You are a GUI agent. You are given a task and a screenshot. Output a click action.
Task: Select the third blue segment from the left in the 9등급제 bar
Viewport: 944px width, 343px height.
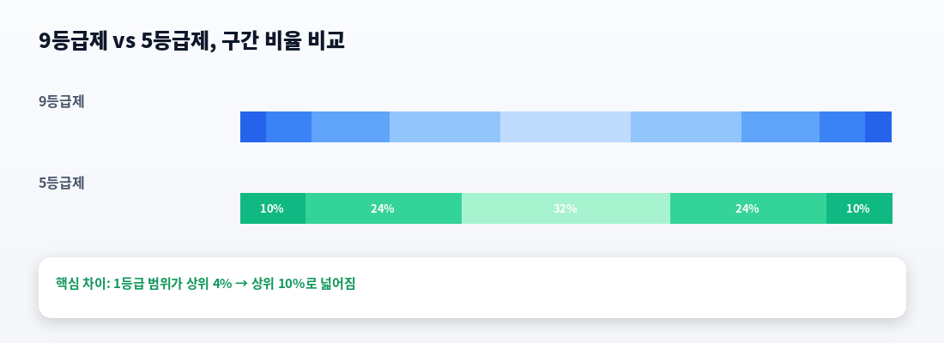350,127
